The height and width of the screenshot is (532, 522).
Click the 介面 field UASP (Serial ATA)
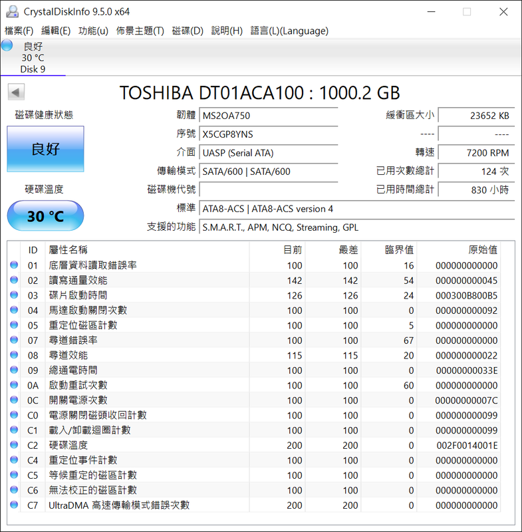(x=268, y=153)
